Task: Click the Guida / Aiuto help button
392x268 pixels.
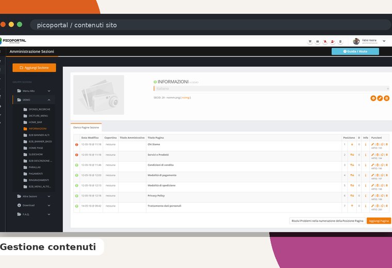Action: click(355, 52)
